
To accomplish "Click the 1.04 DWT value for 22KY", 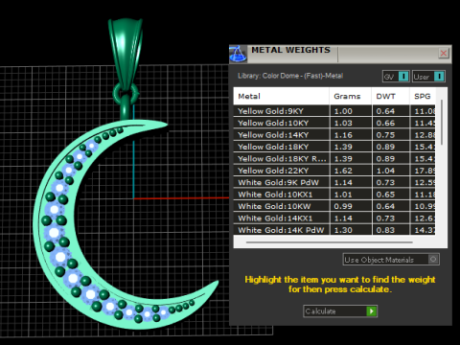I will click(385, 171).
